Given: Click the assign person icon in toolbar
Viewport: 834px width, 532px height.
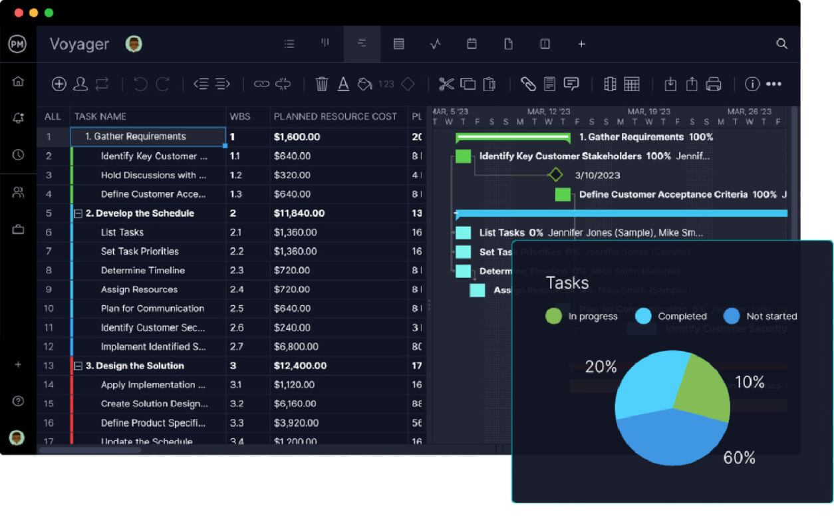Looking at the screenshot, I should (x=80, y=84).
